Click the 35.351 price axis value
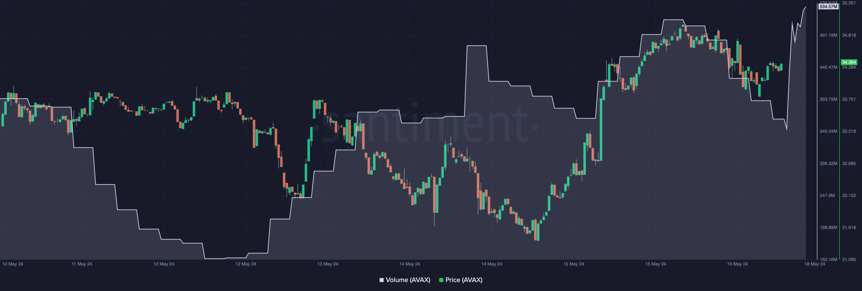Viewport: 862px width, 291px height. click(x=849, y=3)
